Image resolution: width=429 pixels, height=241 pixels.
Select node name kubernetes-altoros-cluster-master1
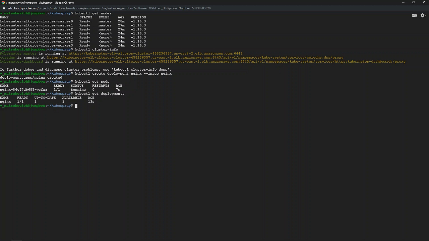click(x=36, y=25)
